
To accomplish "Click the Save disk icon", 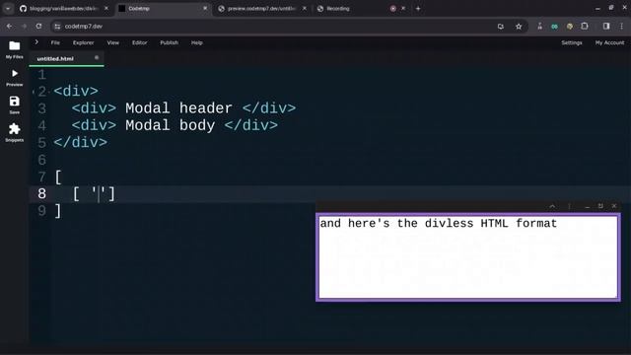I will (15, 101).
